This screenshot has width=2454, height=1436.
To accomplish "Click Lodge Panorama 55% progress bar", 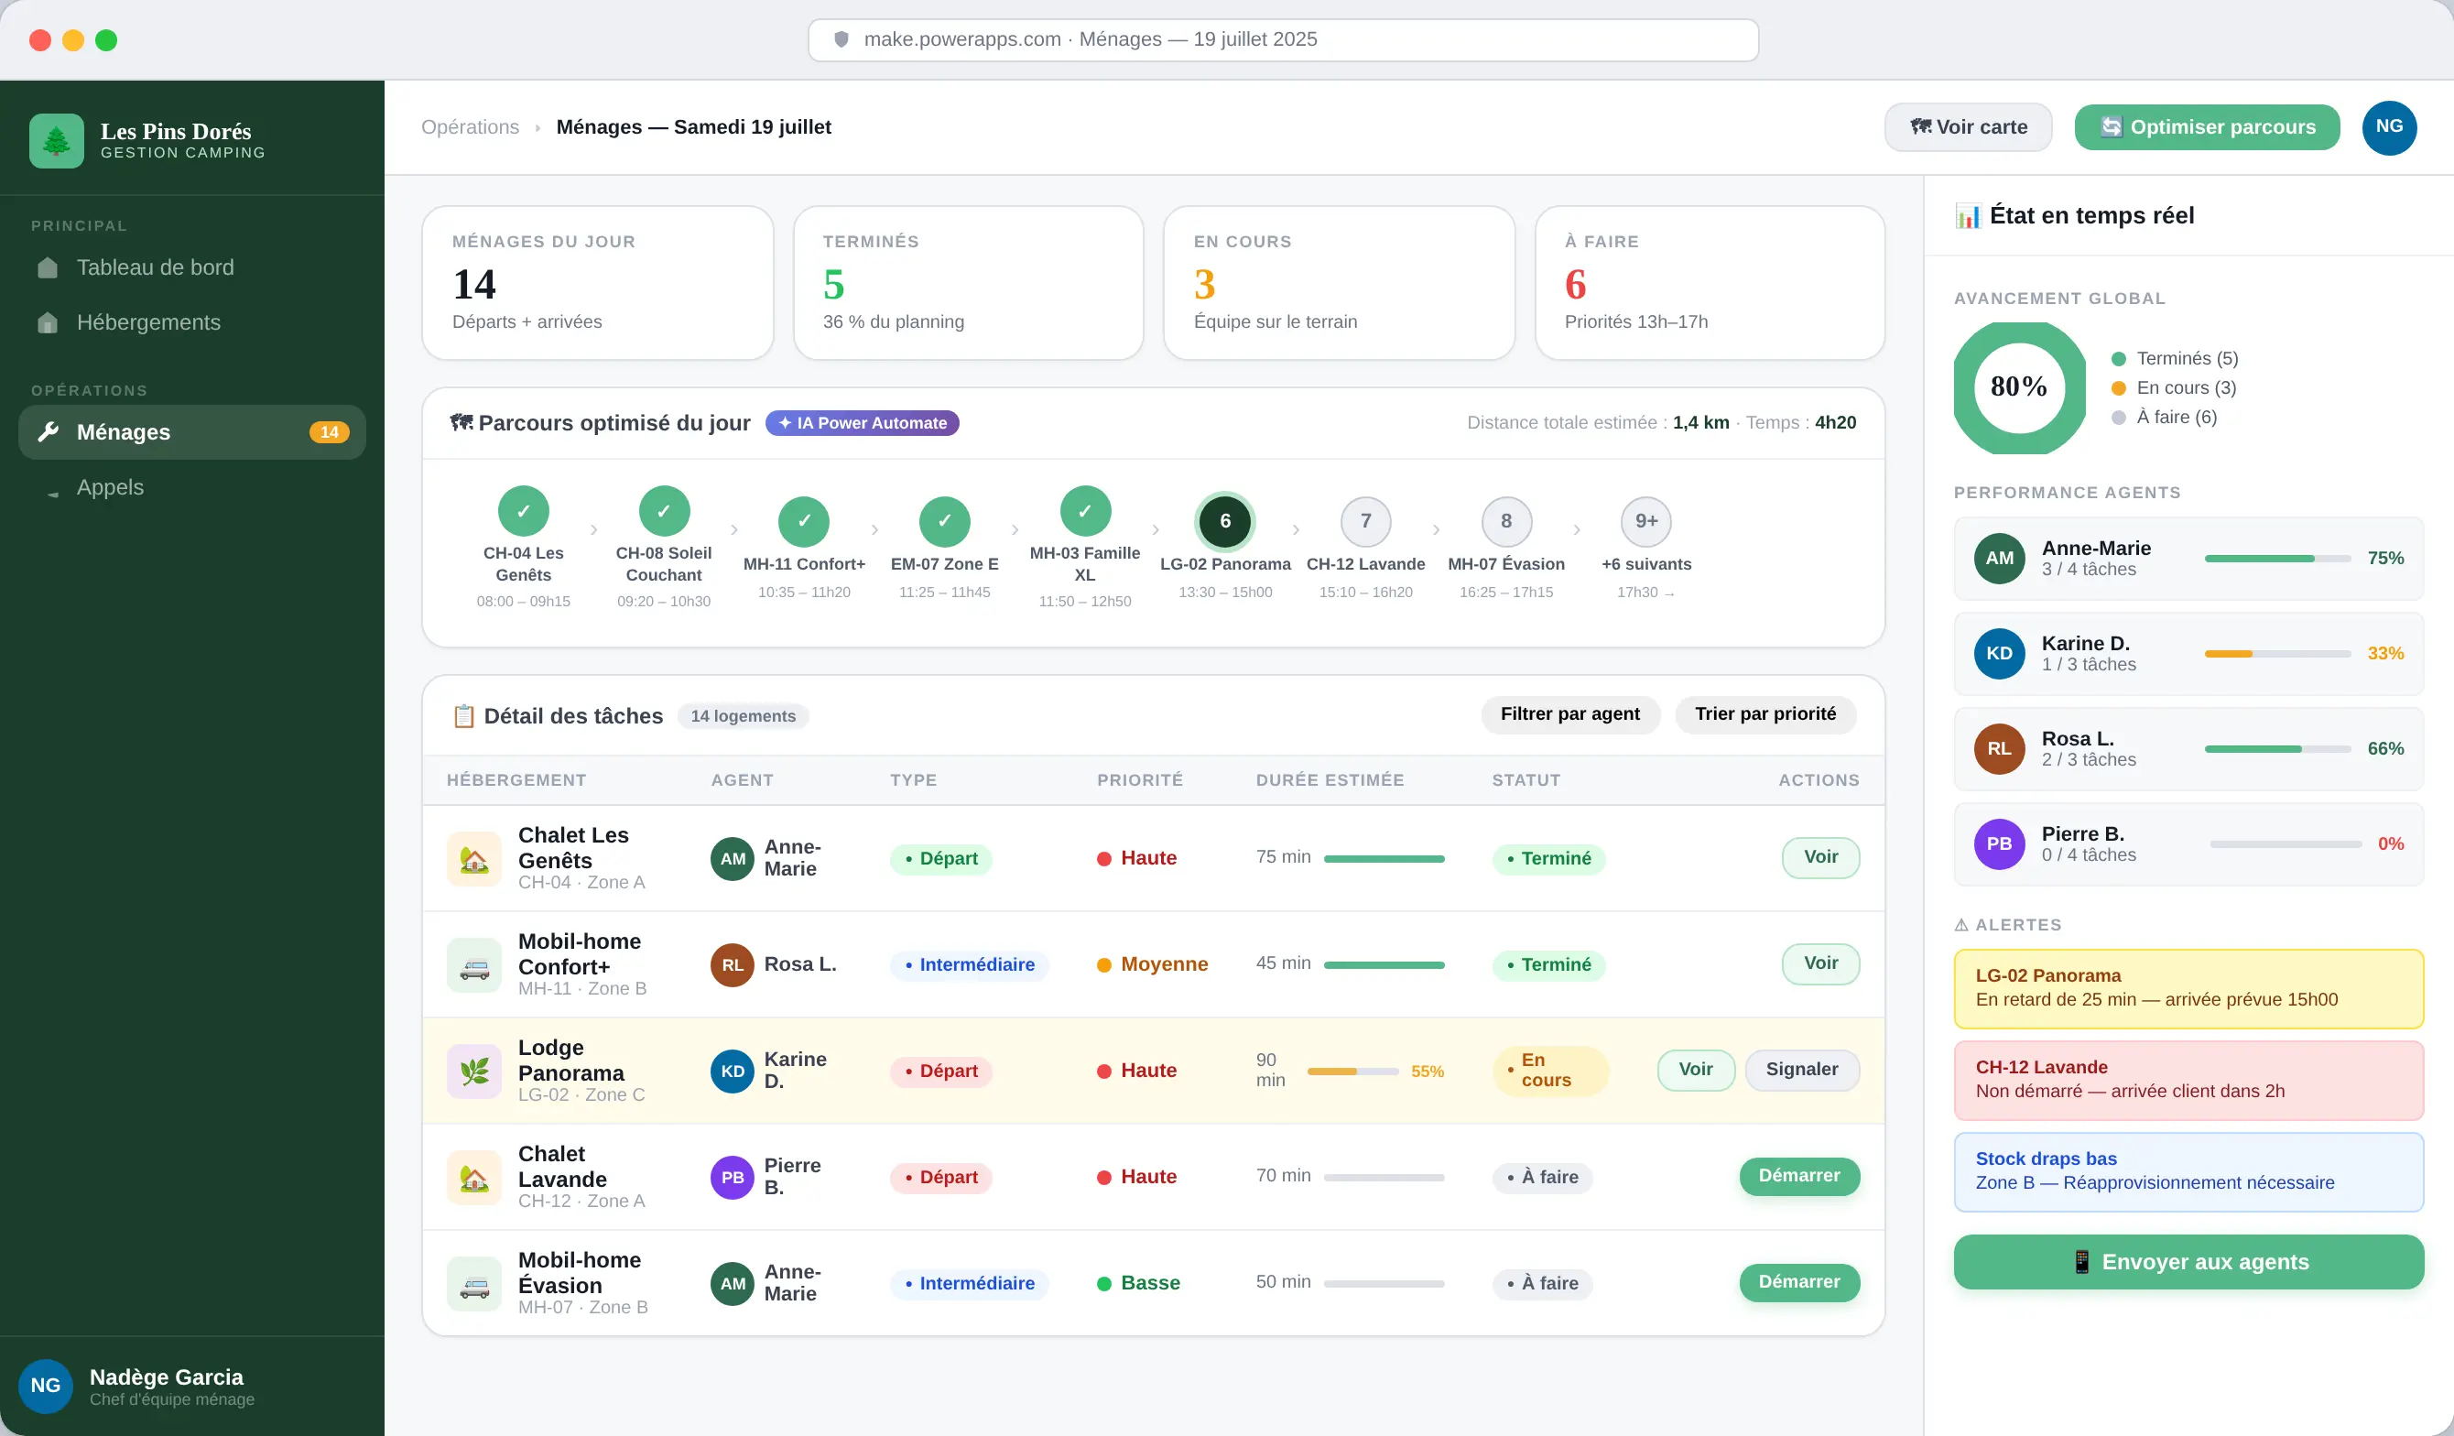I will tap(1352, 1072).
